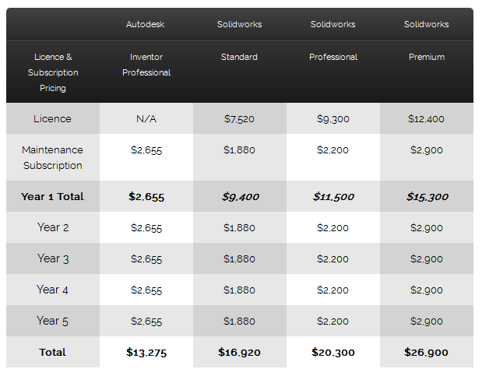Select the $20,300 total for Professional

[x=333, y=353]
